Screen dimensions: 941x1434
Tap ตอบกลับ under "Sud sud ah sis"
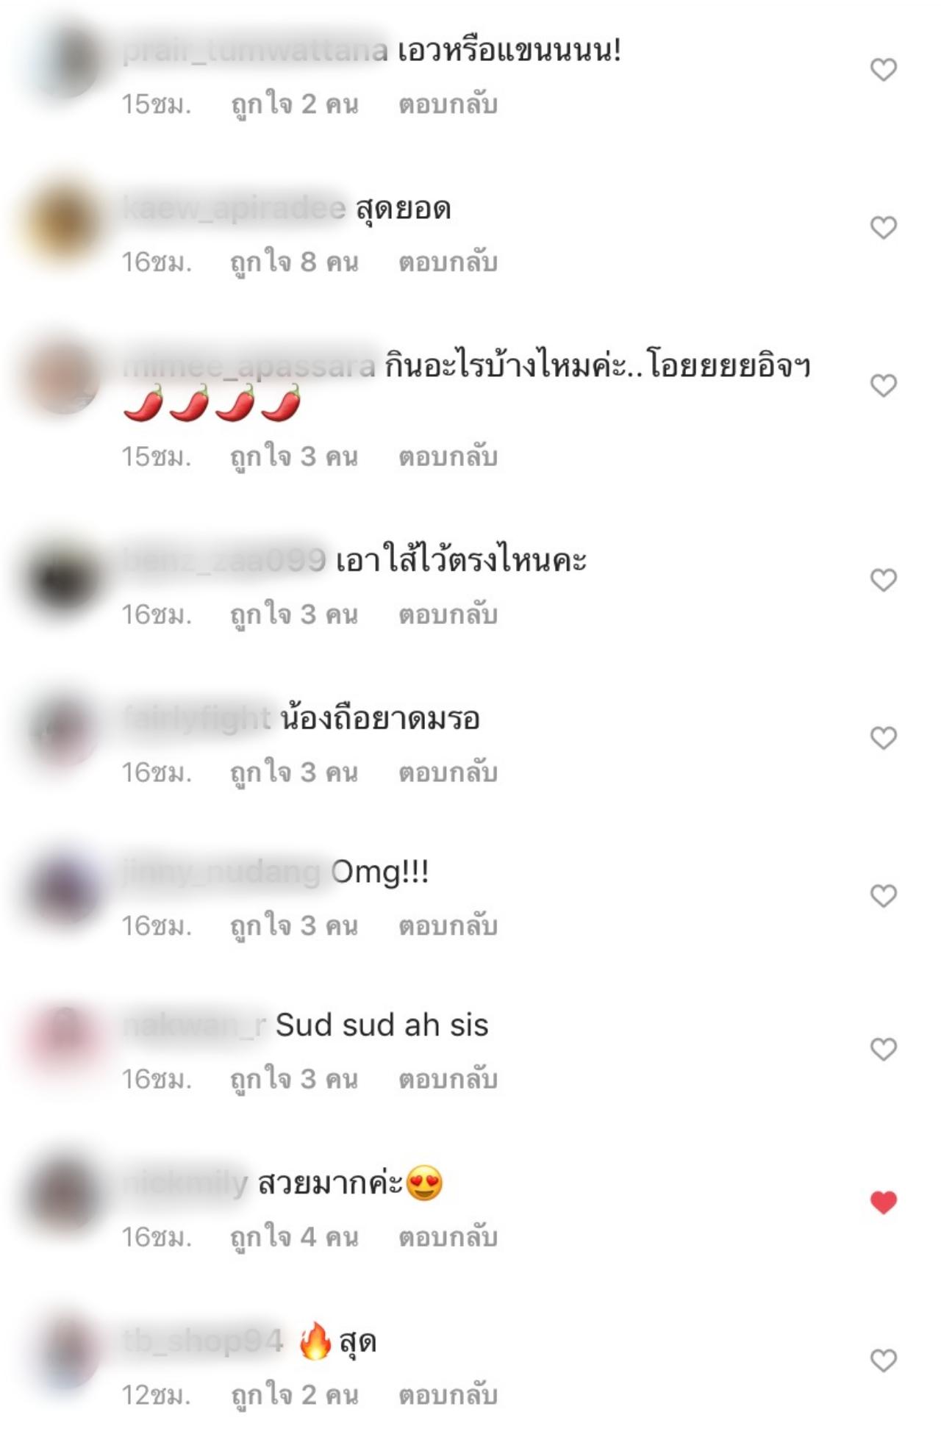point(448,1080)
